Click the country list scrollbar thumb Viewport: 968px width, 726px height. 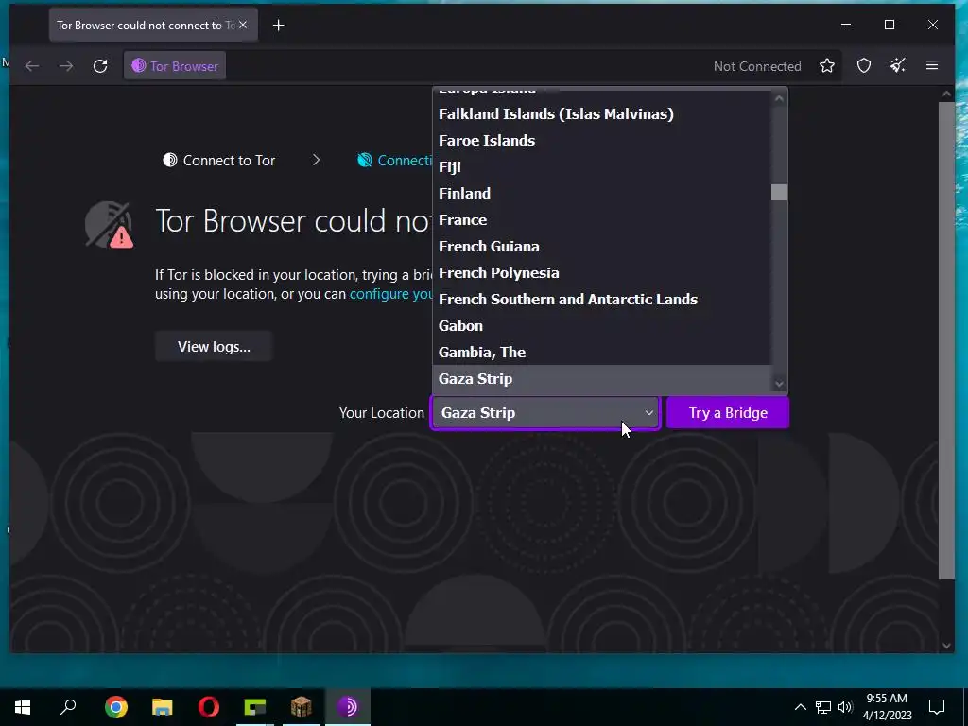(779, 193)
